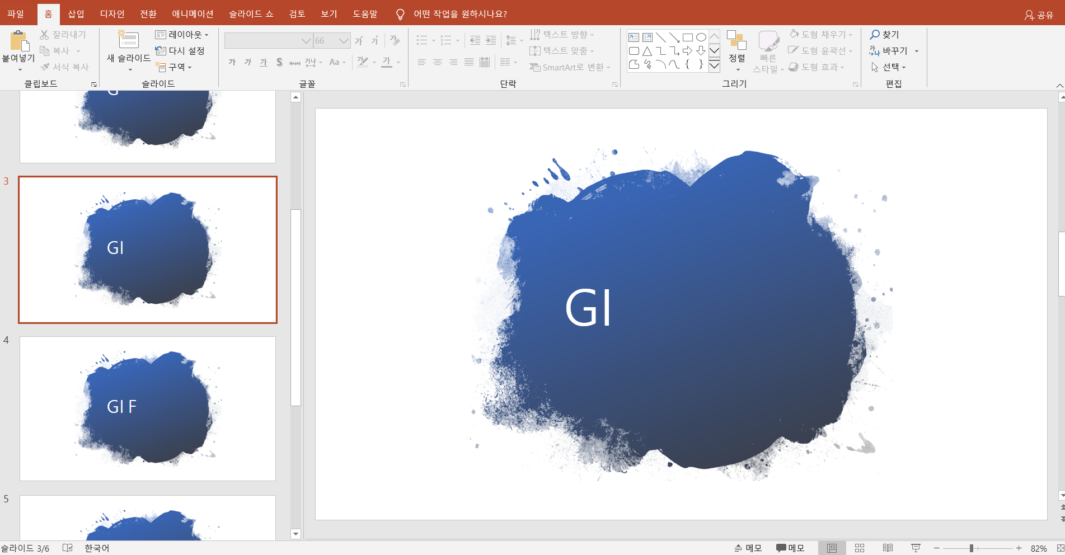Screen dimensions: 1065x555
Task: Open File (파일) tab
Action: click(16, 14)
